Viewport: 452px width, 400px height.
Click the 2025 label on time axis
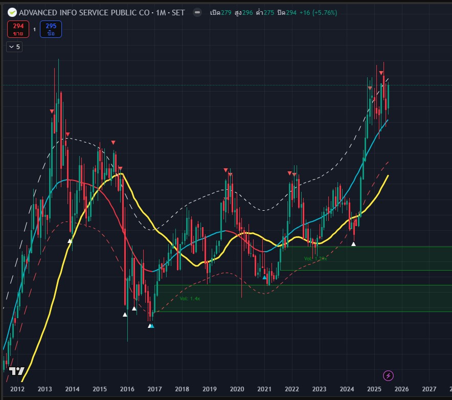pos(374,389)
